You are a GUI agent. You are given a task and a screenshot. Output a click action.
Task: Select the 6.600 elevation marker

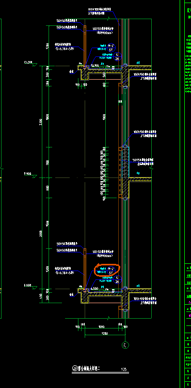(x=30, y=287)
